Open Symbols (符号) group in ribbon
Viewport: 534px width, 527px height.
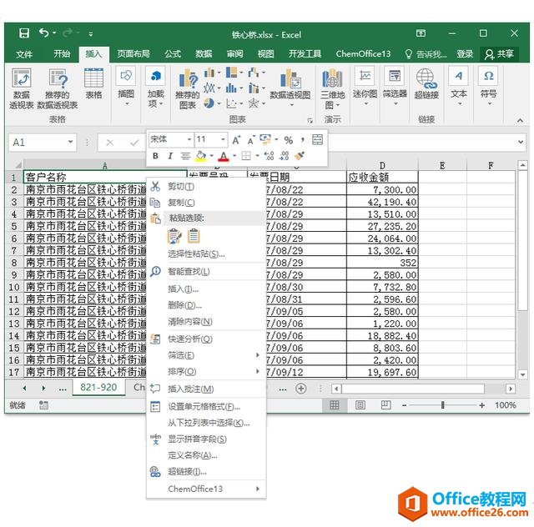(488, 87)
